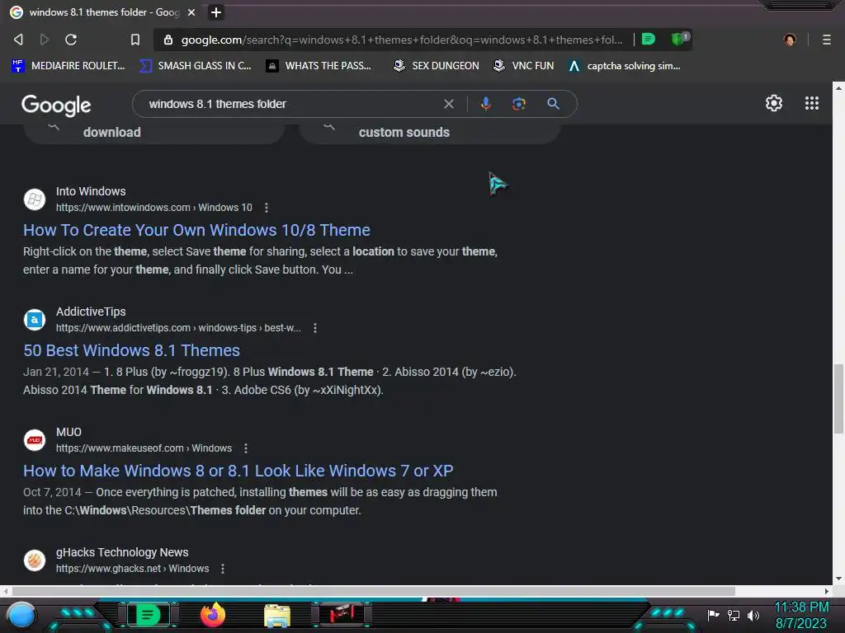Click the MUO site favicon
The width and height of the screenshot is (845, 633).
[x=35, y=440]
